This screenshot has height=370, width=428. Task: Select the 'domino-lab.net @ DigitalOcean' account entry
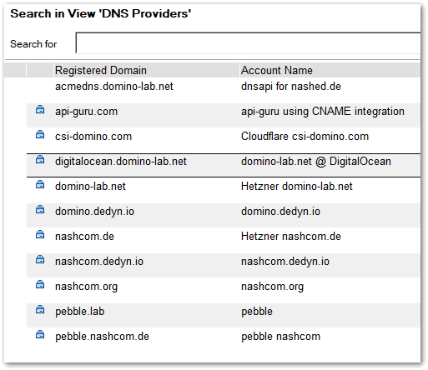point(316,162)
